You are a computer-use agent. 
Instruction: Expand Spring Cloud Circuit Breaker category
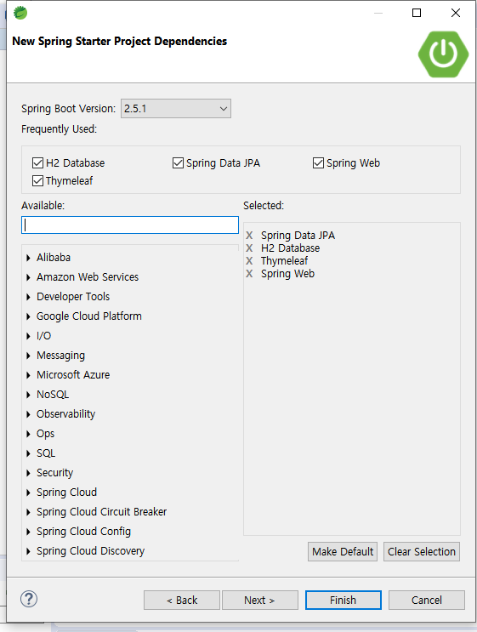tap(28, 512)
